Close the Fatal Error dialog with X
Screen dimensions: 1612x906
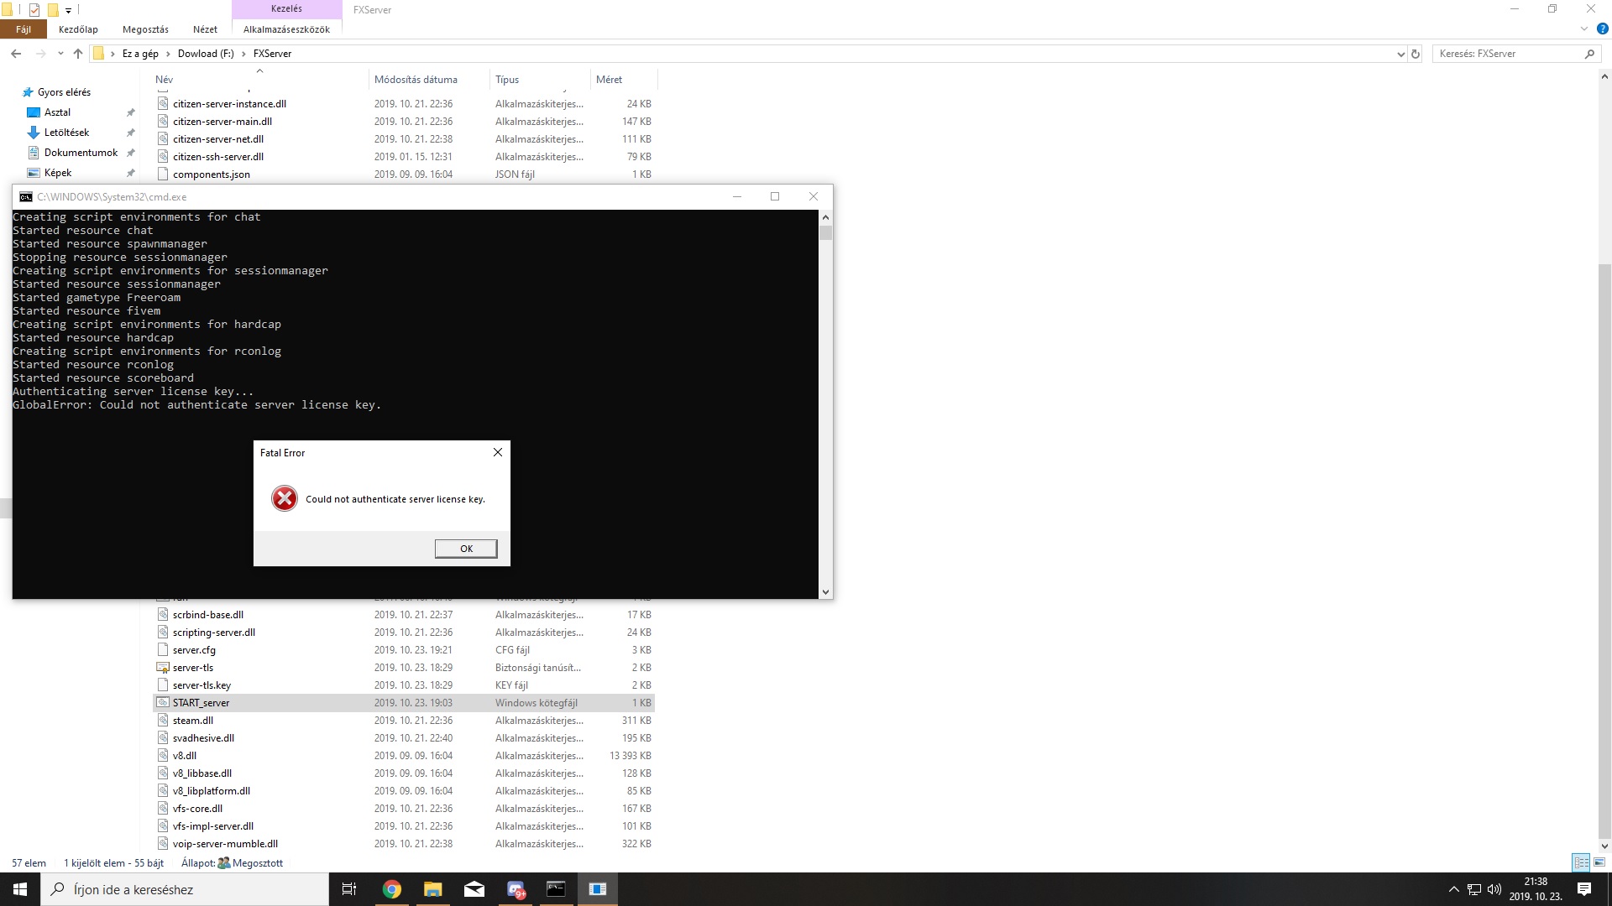(498, 452)
